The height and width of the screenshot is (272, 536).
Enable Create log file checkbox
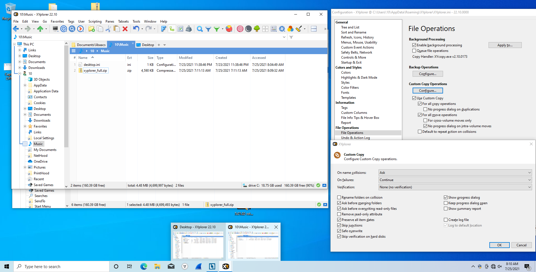tap(446, 220)
